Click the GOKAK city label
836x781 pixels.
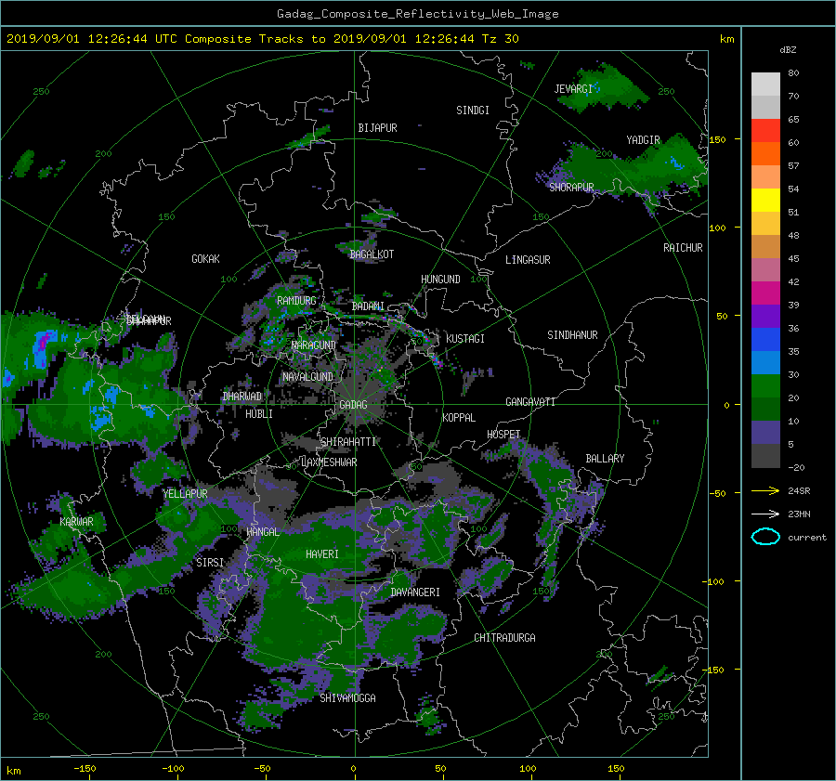tap(206, 259)
